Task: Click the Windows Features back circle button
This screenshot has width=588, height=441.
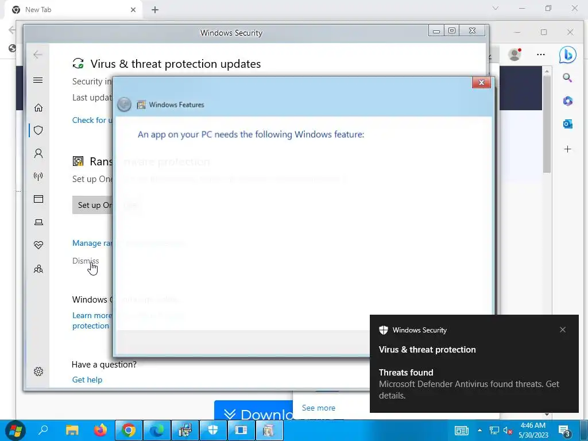Action: tap(124, 105)
